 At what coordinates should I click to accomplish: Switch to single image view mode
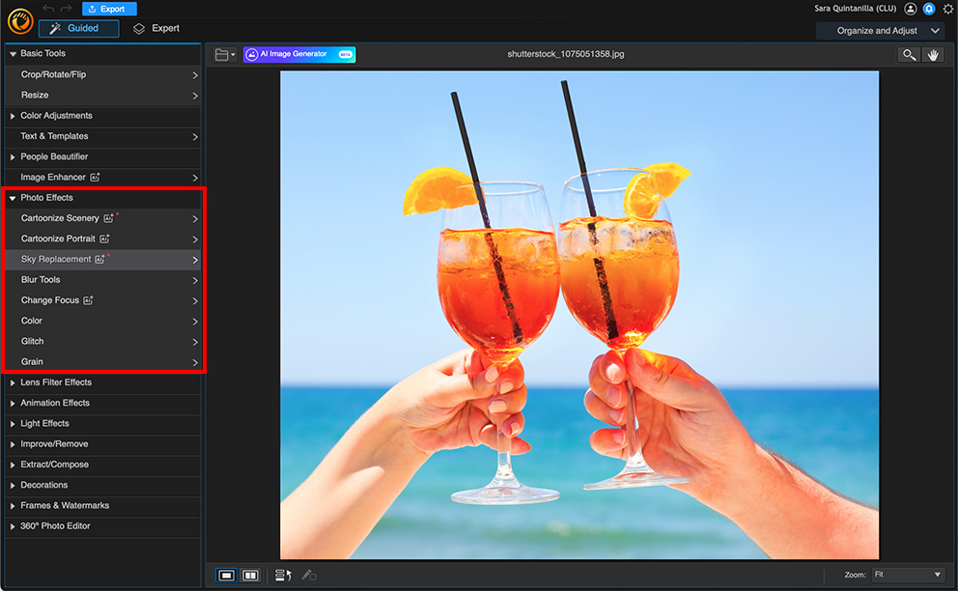click(225, 575)
